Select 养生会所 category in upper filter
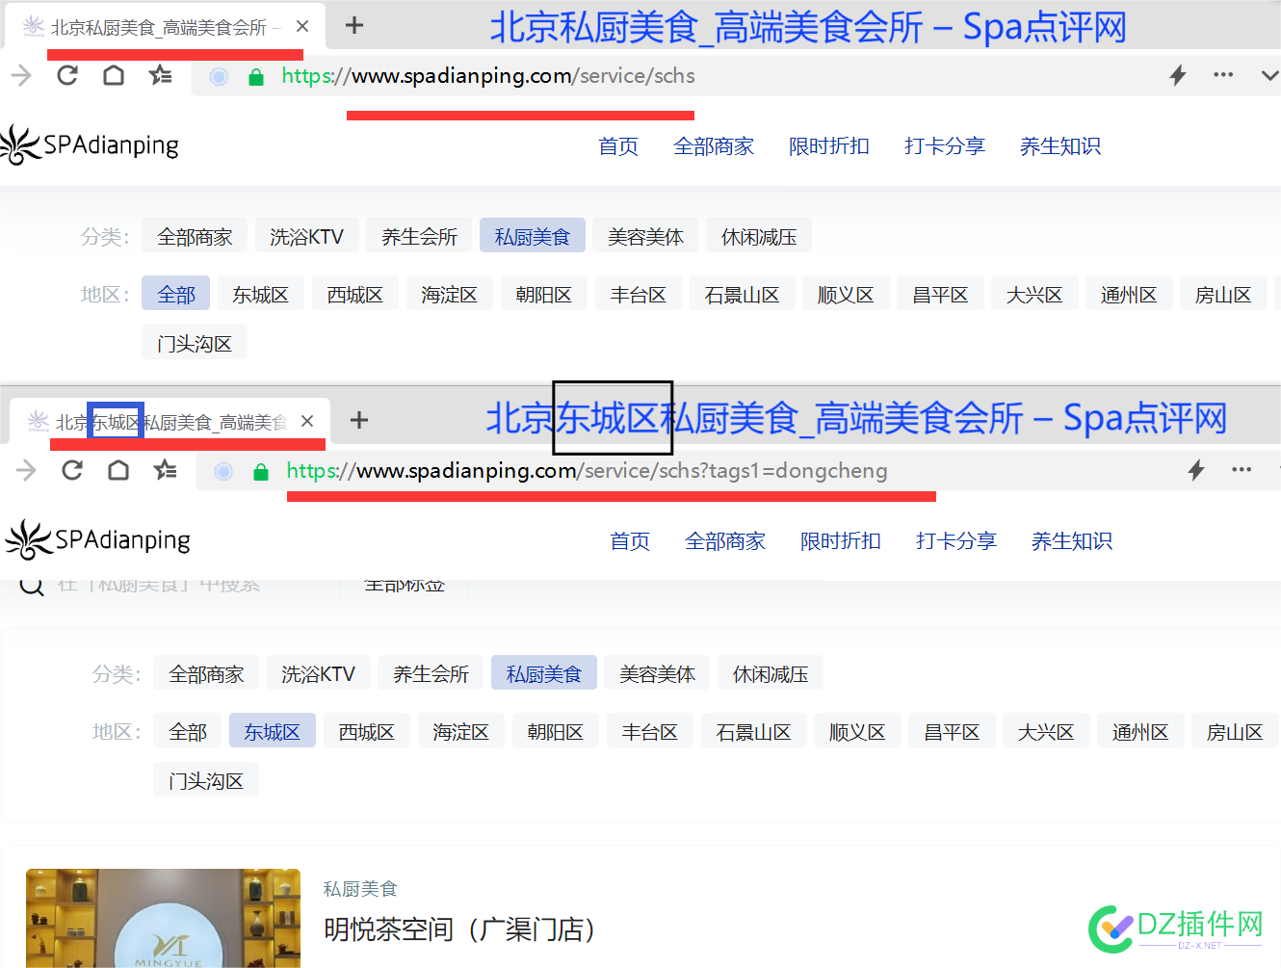Screen dimensions: 1281x968 (419, 236)
